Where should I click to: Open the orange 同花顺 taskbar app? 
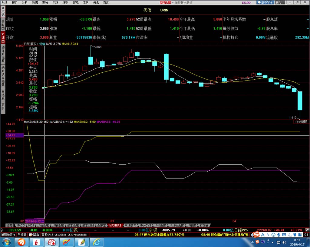[x=21, y=242]
